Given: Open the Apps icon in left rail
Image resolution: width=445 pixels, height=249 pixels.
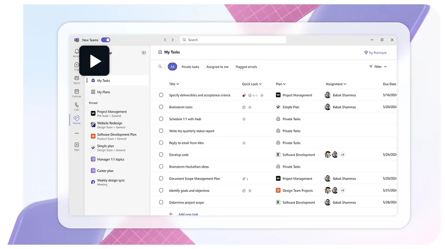Looking at the screenshot, I should [x=77, y=146].
